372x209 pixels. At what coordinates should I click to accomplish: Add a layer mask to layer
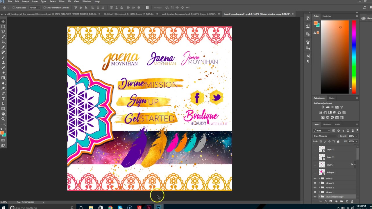point(331,201)
